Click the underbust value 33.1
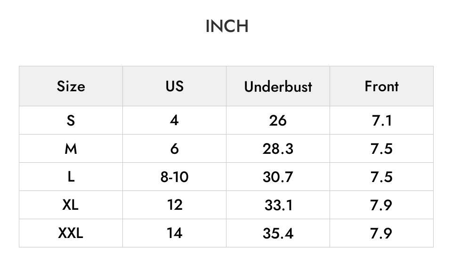The image size is (452, 254). tap(278, 205)
